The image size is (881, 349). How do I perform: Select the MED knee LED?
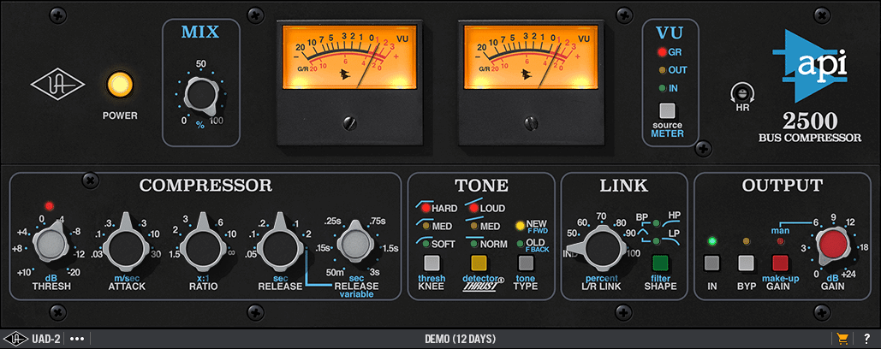pyautogui.click(x=426, y=226)
